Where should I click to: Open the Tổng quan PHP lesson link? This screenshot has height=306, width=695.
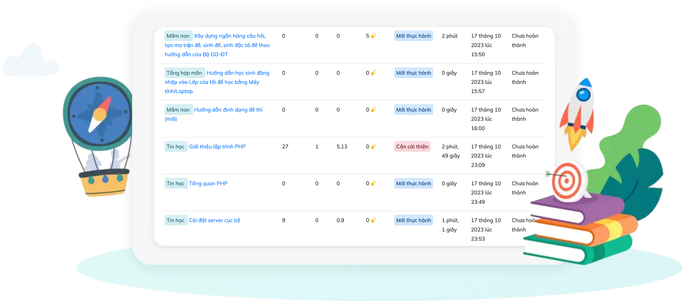208,183
